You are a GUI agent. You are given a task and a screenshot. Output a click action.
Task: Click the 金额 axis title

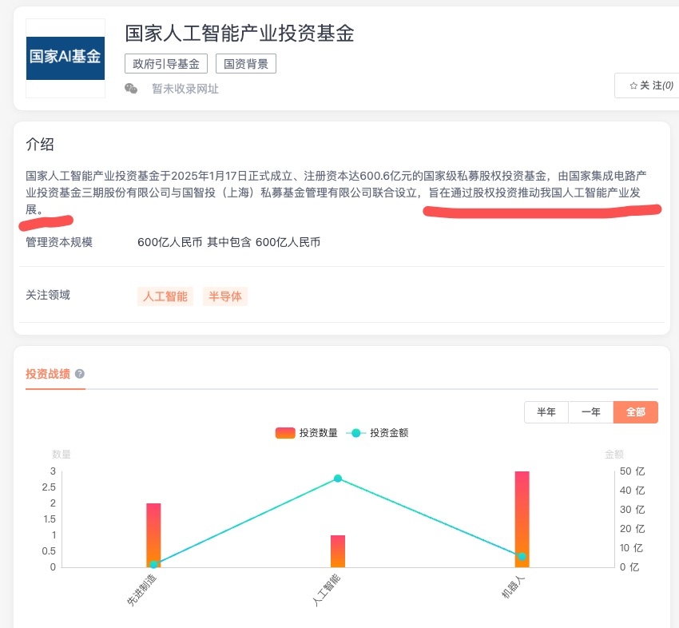614,455
